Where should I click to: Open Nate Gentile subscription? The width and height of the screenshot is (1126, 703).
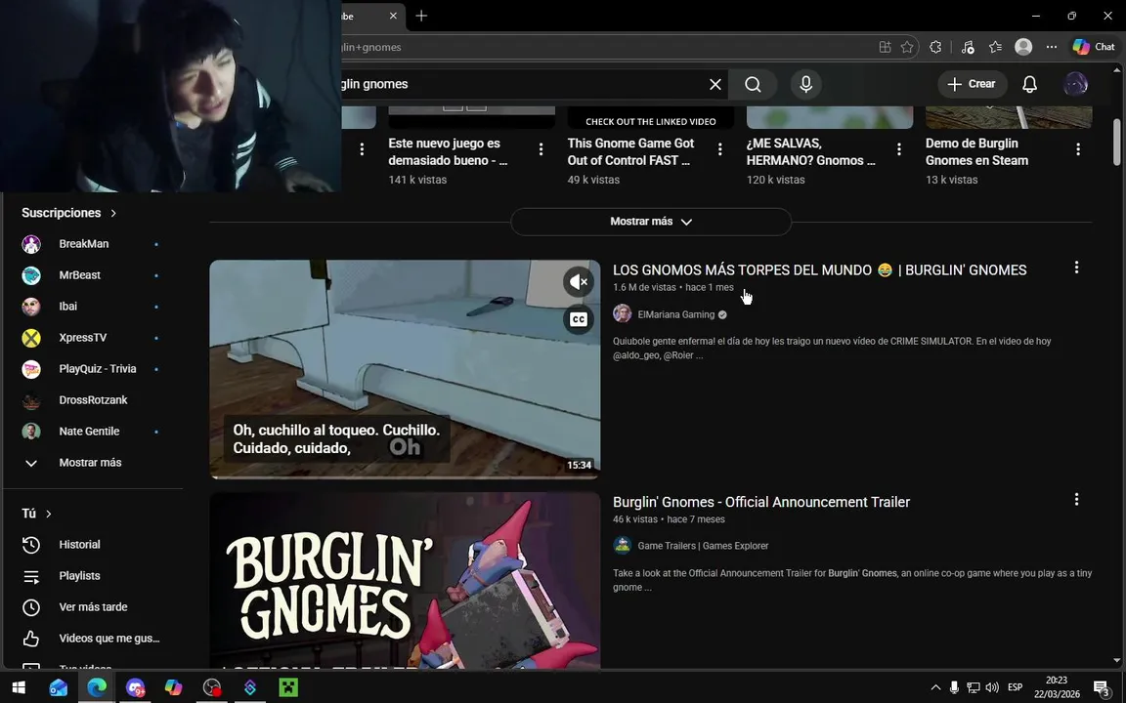tap(91, 432)
